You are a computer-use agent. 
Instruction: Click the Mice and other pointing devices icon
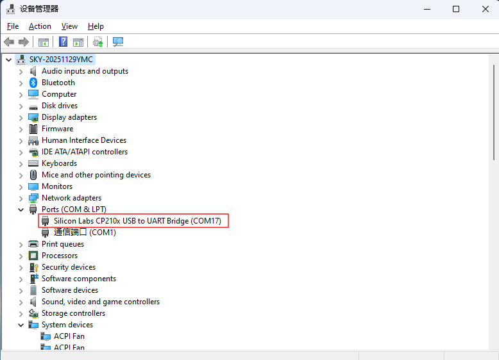[x=33, y=175]
